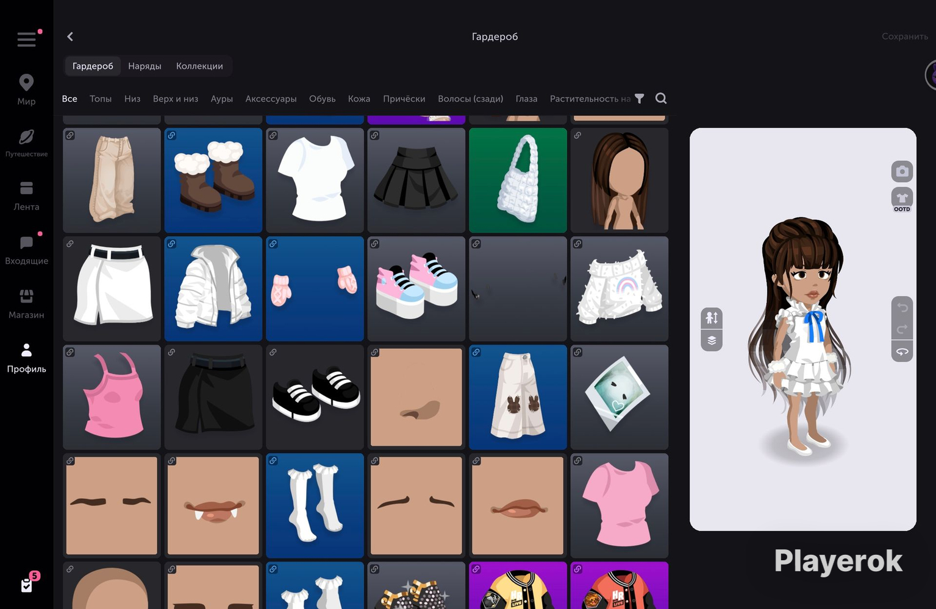Open the wardrobe filter funnel icon
The height and width of the screenshot is (609, 936).
639,99
